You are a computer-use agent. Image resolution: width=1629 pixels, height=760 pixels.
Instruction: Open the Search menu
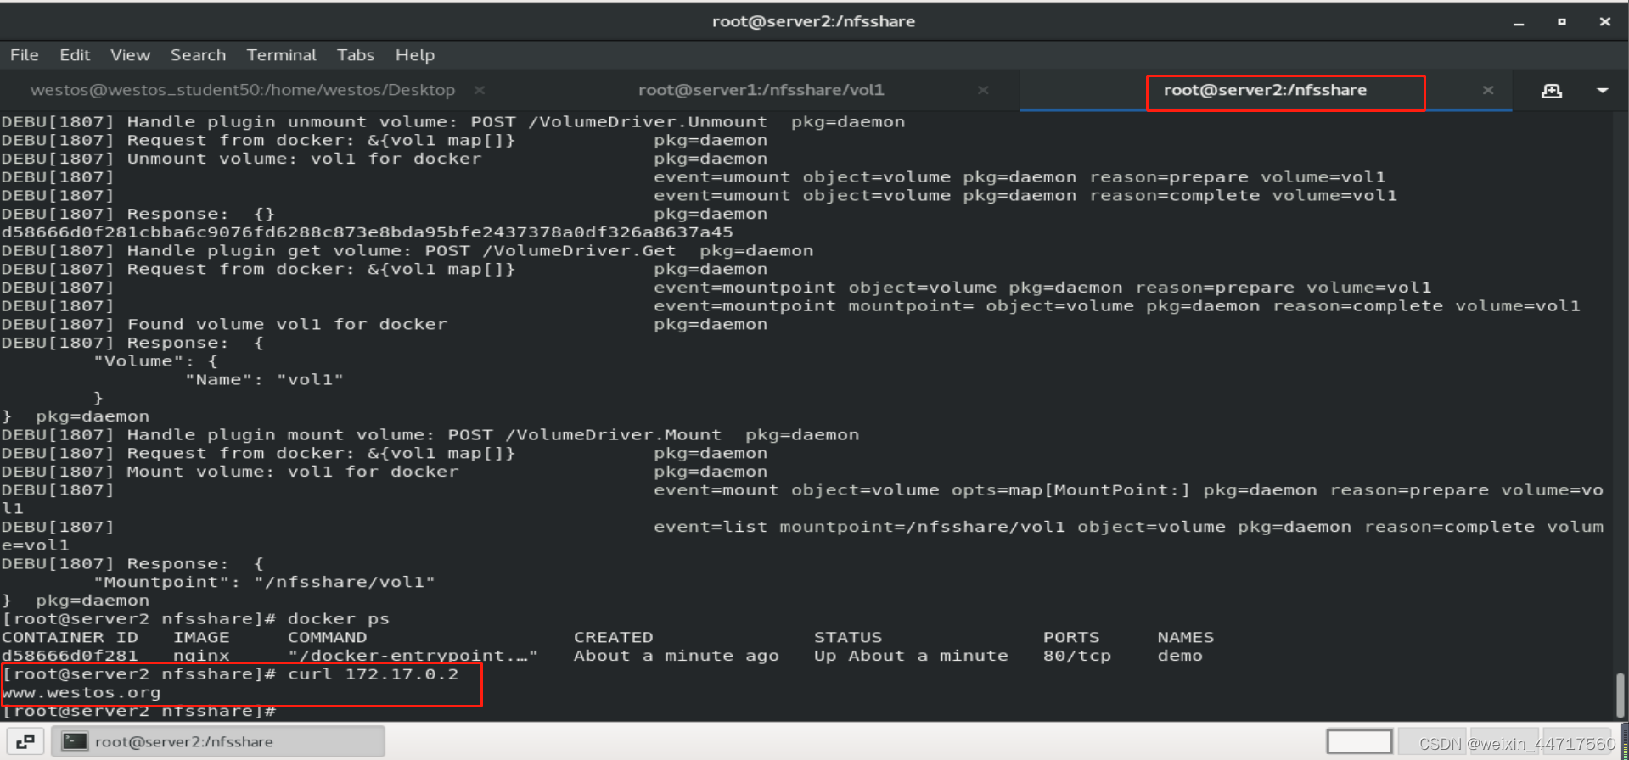[x=198, y=55]
